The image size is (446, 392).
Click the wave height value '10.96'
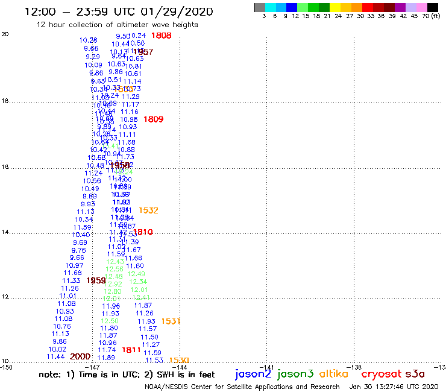coord(108,343)
